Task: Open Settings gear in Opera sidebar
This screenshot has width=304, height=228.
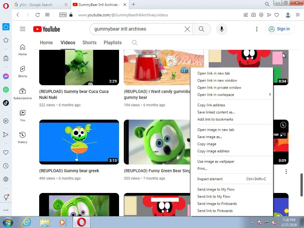Action: tap(6, 179)
